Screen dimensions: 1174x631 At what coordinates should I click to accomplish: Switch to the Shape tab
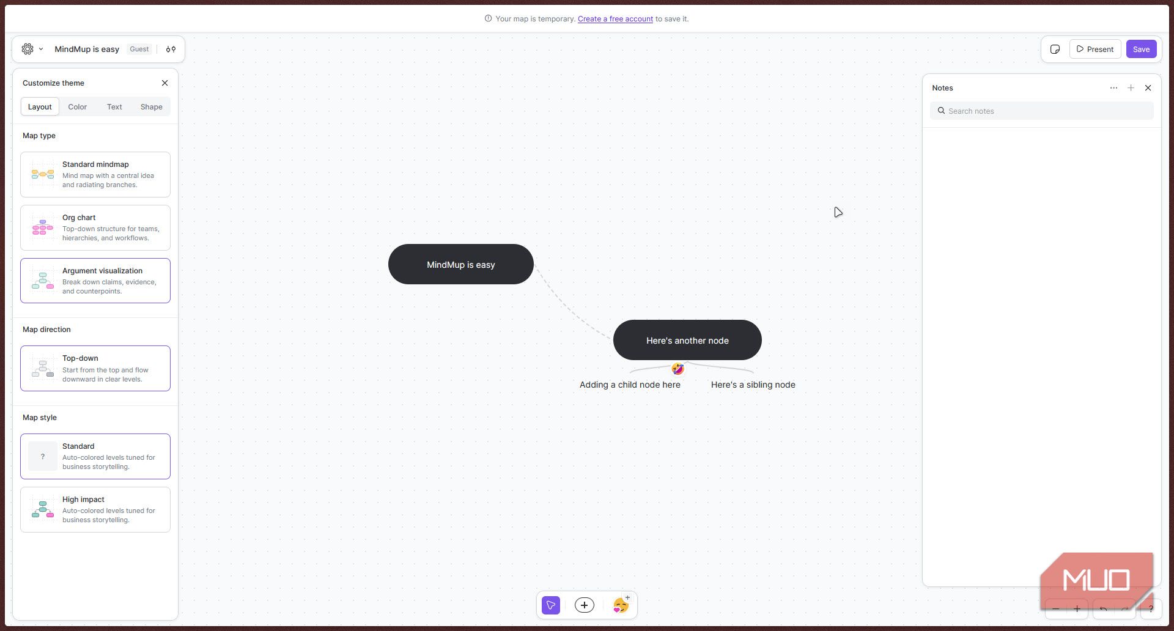(151, 106)
